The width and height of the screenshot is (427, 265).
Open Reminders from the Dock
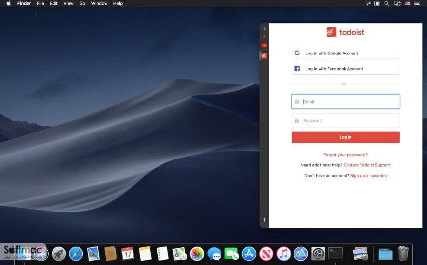coord(162,254)
